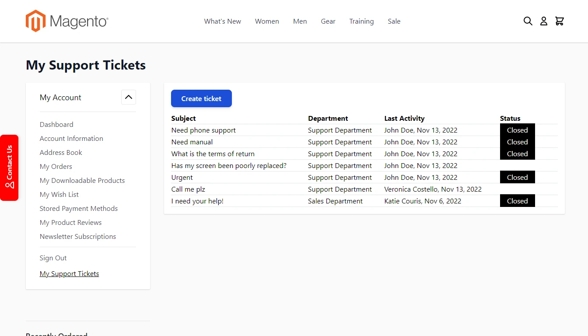
Task: Open the Women menu
Action: point(267,21)
